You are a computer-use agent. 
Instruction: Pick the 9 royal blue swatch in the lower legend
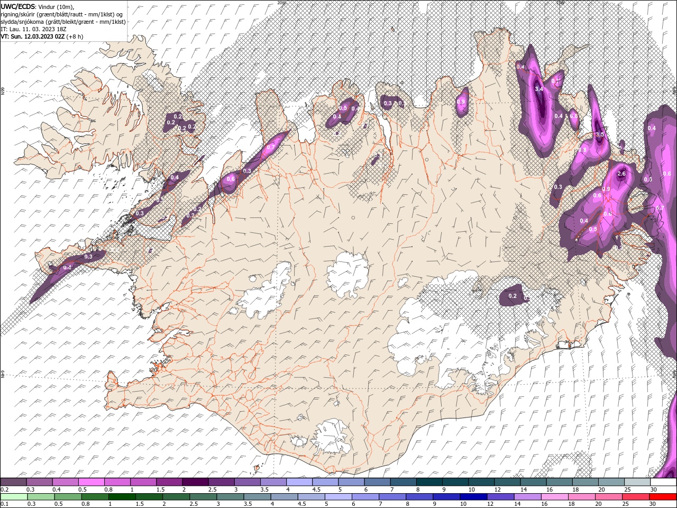pos(447,496)
